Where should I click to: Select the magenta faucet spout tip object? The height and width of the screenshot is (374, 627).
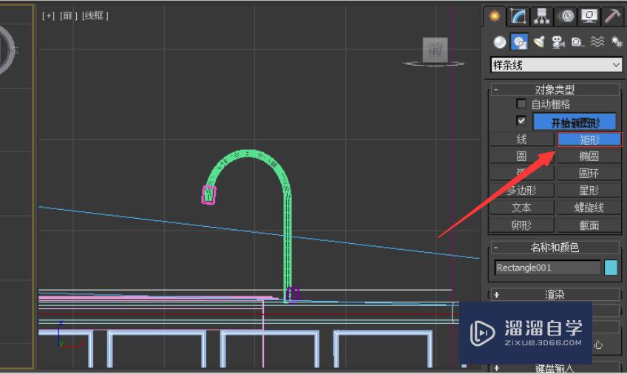[x=209, y=195]
